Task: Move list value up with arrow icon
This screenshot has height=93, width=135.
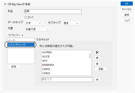Action: pyautogui.click(x=97, y=58)
